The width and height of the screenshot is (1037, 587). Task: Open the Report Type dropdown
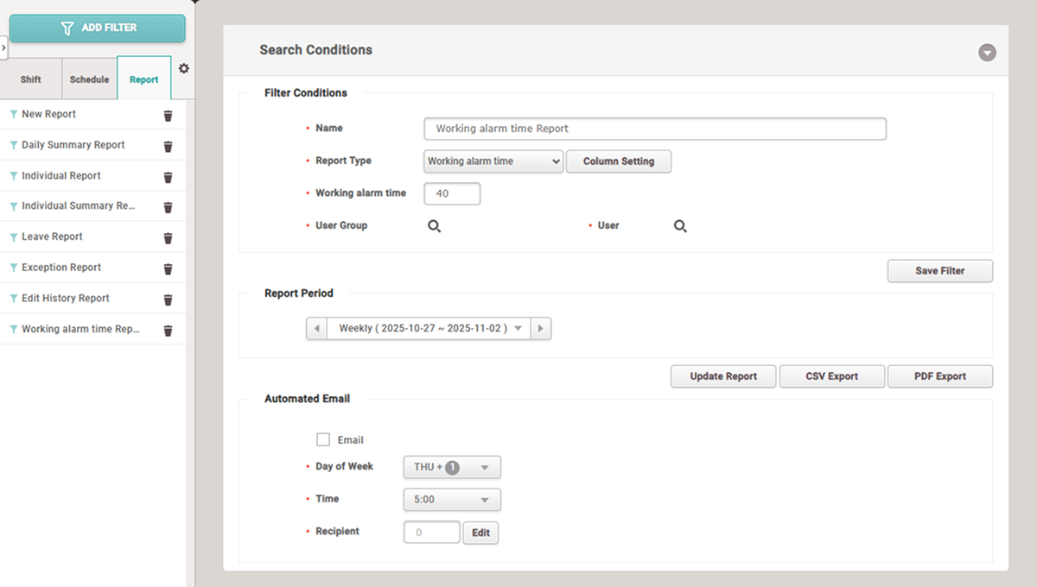pos(493,161)
